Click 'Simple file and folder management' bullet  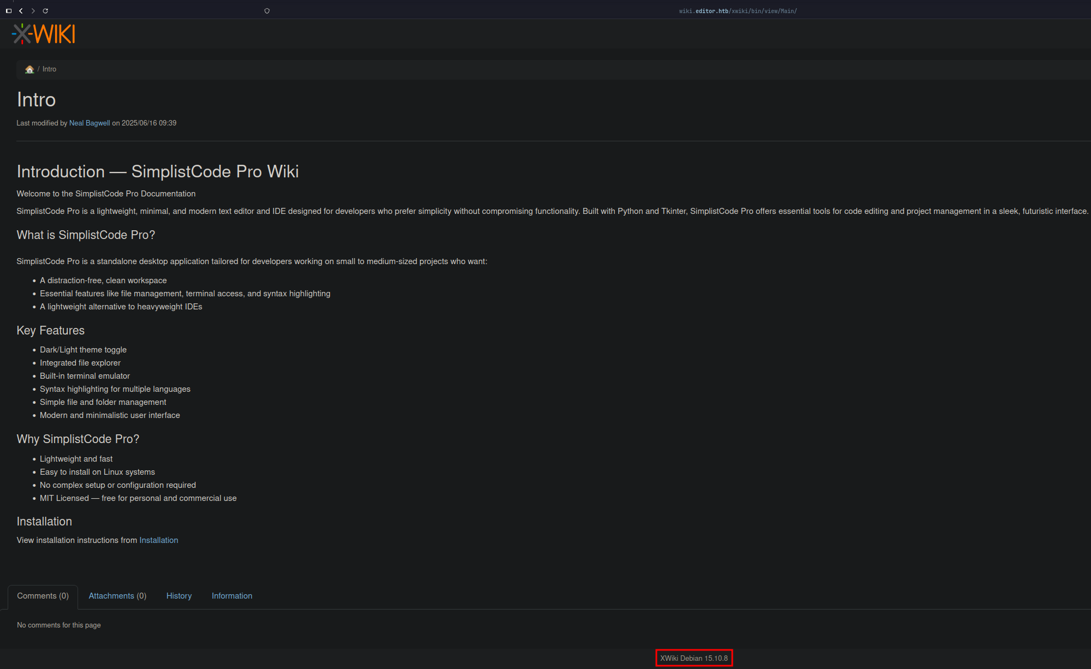(103, 402)
